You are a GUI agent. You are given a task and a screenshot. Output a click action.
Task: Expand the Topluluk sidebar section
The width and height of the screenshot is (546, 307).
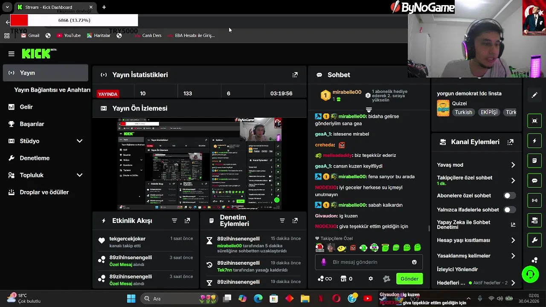(x=79, y=175)
